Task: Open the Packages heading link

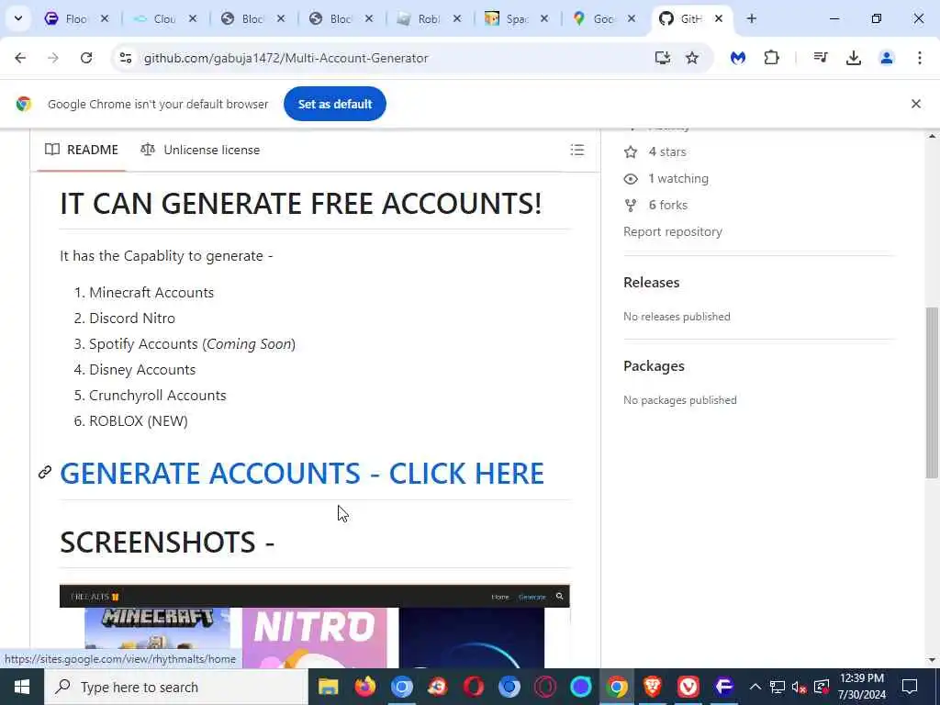Action: [x=654, y=365]
